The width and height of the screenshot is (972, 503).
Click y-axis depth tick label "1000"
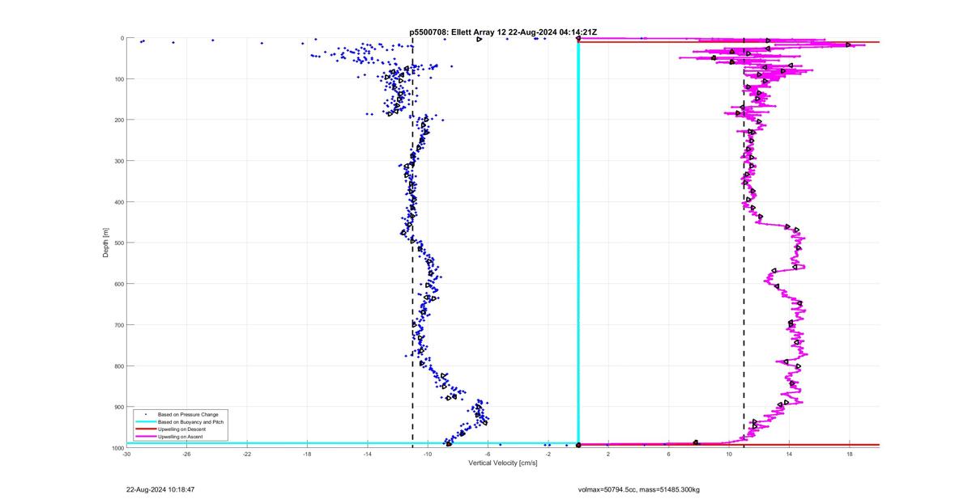pyautogui.click(x=117, y=448)
